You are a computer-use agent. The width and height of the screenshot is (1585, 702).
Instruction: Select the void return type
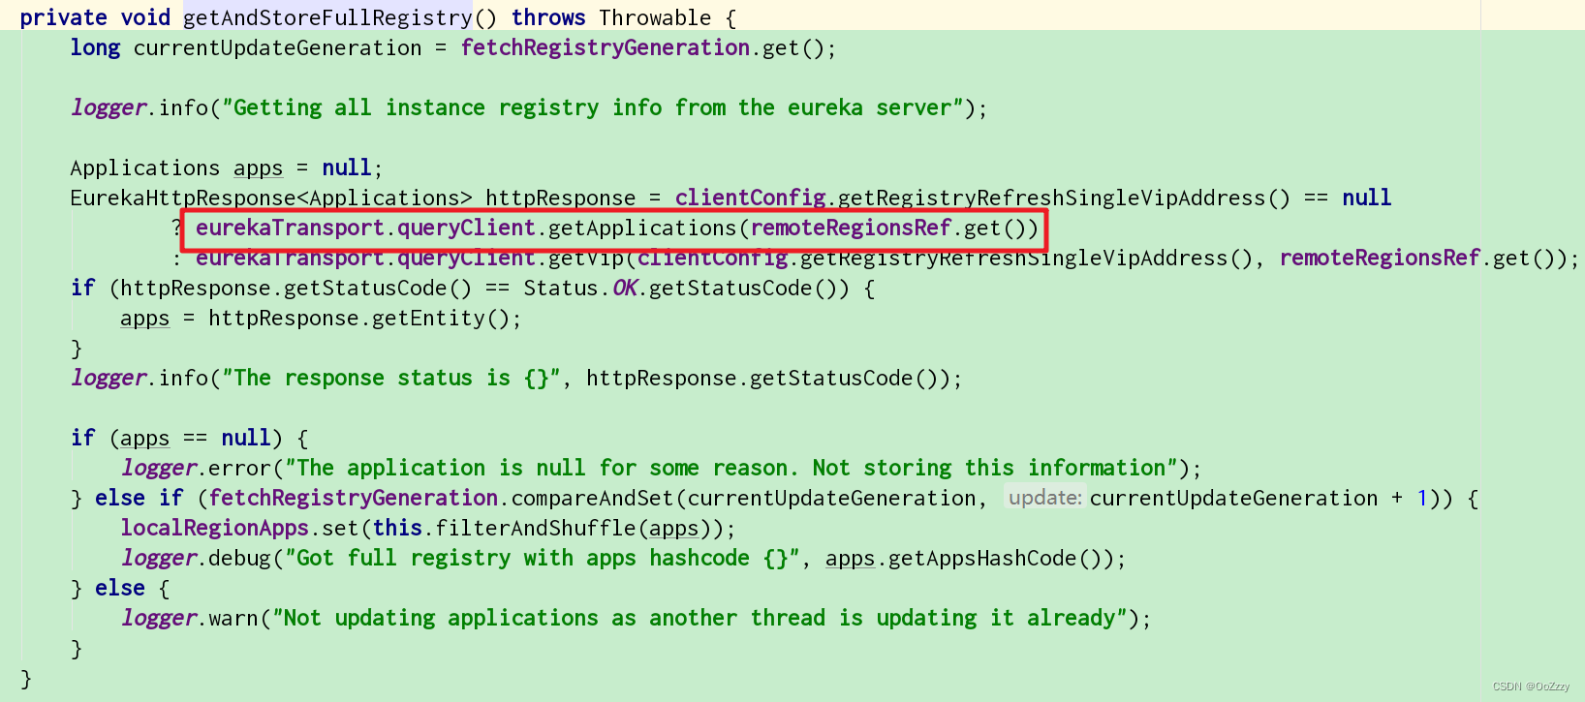tap(145, 17)
